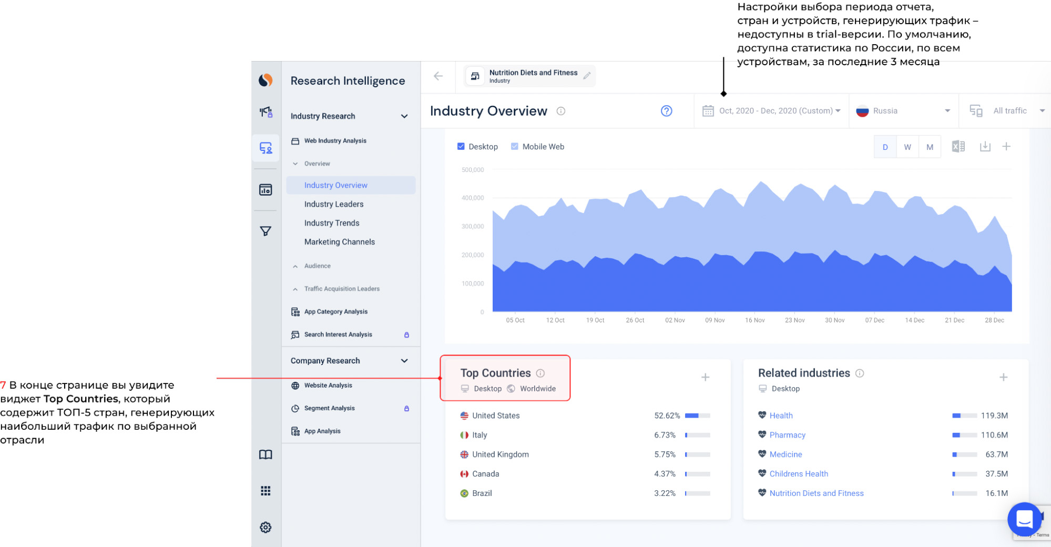Open the Research Intelligence sidebar icon

pos(266,148)
